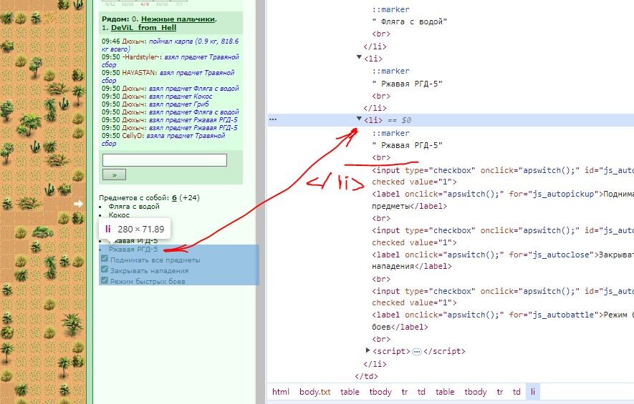Open the DeViL_from_Hell player link

143,27
